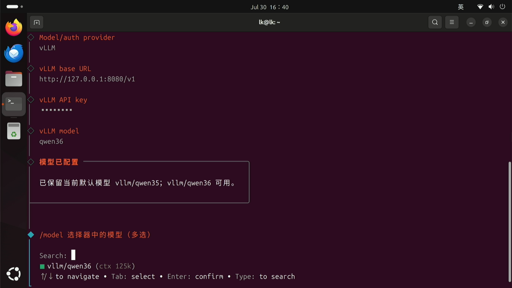
Task: Click the Search input line
Action: (x=57, y=255)
